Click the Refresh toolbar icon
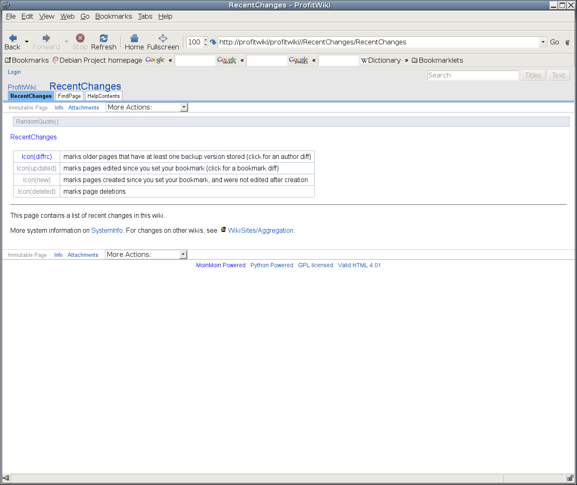This screenshot has width=577, height=485. pos(104,38)
